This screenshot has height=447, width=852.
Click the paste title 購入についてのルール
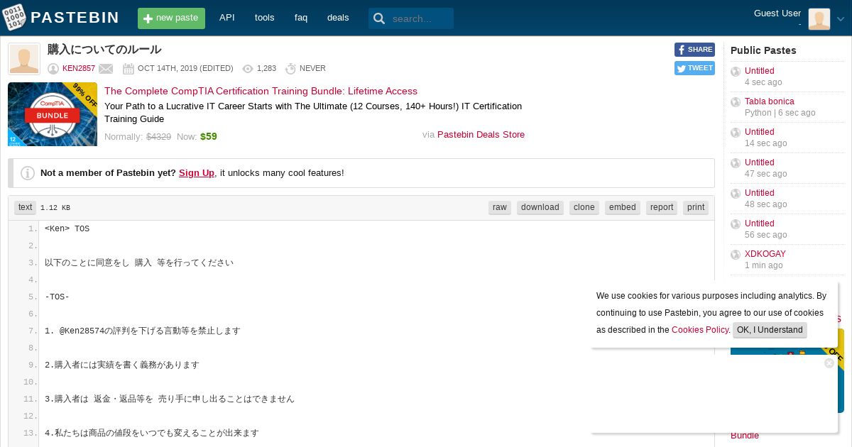point(104,50)
